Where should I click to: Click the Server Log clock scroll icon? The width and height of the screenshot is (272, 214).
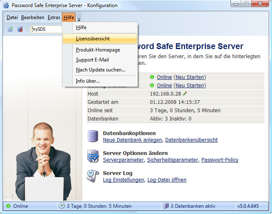click(x=93, y=176)
